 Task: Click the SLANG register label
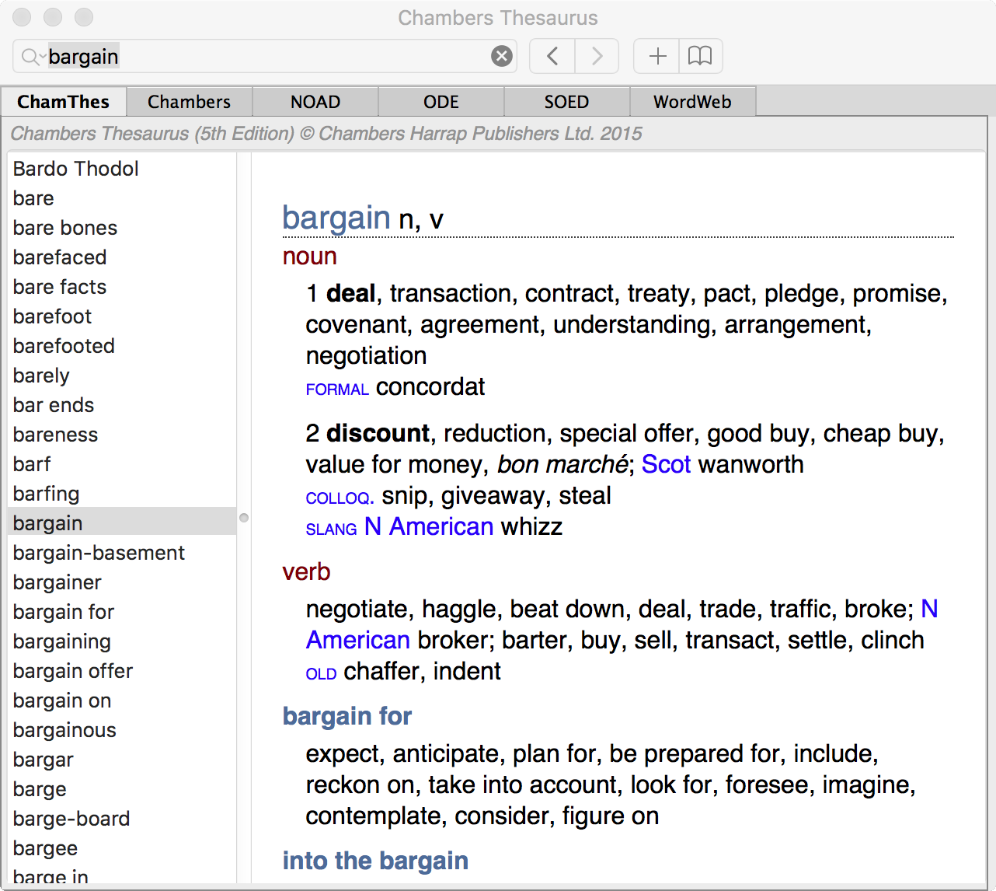click(332, 529)
